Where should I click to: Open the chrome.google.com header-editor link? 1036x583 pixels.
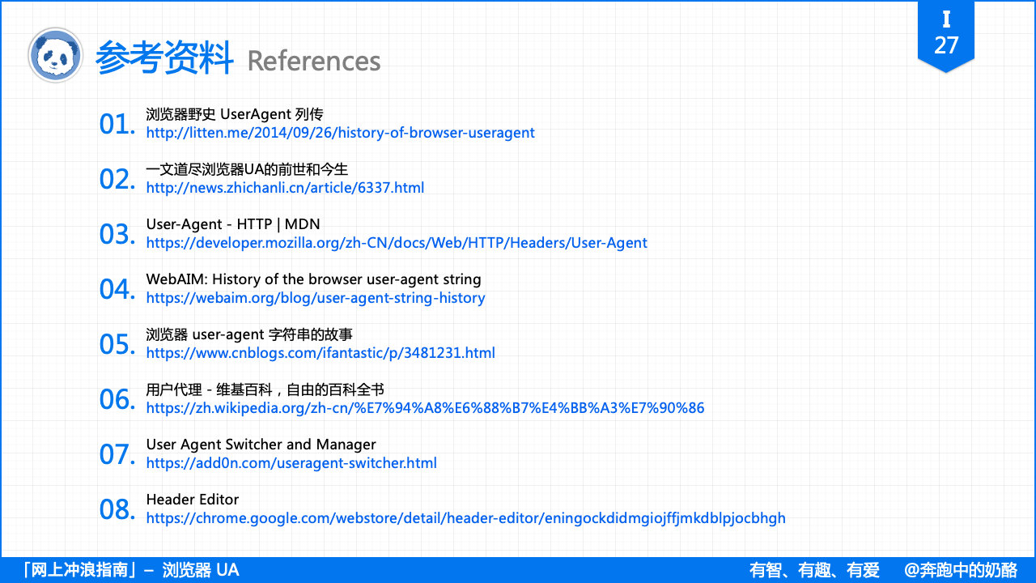tap(465, 518)
